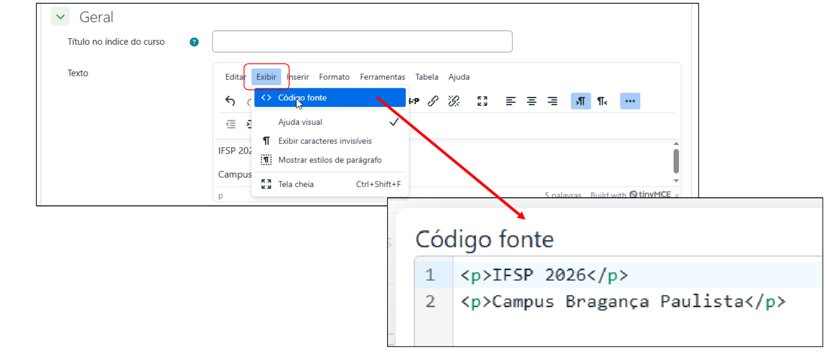Click the remove link icon
Image resolution: width=827 pixels, height=353 pixels.
pyautogui.click(x=454, y=101)
